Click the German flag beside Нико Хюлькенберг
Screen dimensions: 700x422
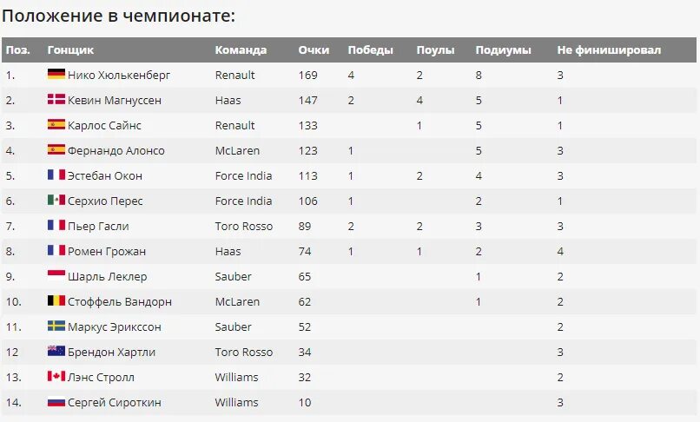coord(56,74)
